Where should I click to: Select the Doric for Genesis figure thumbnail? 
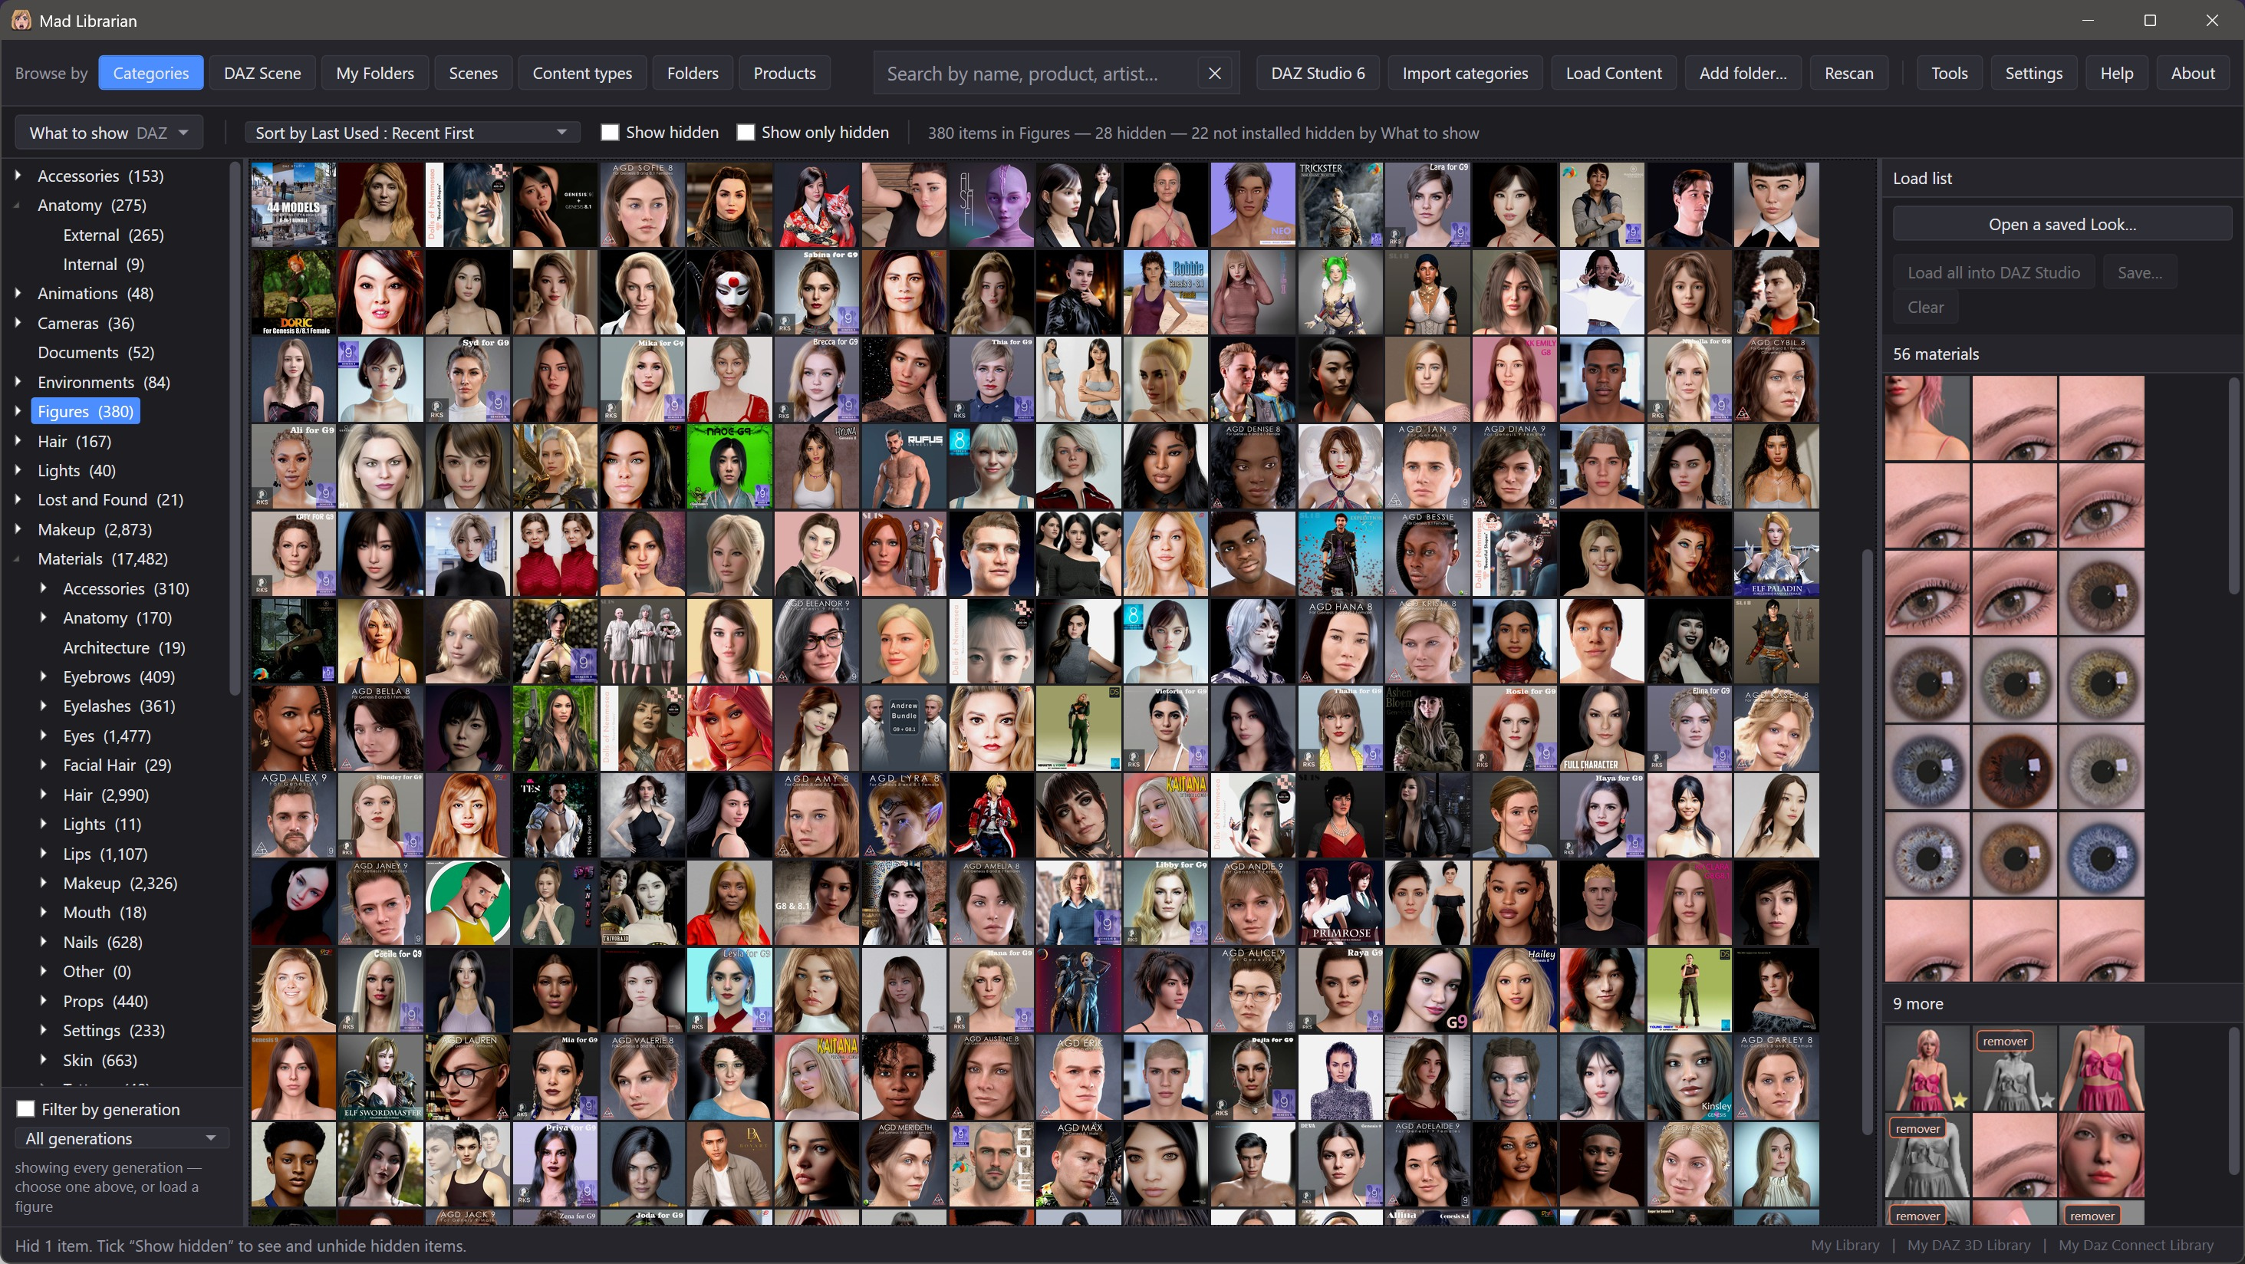click(294, 293)
